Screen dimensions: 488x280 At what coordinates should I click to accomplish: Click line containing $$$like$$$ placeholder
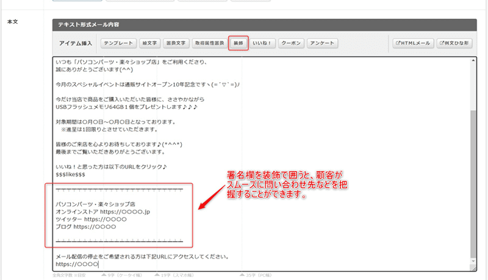tap(70, 175)
